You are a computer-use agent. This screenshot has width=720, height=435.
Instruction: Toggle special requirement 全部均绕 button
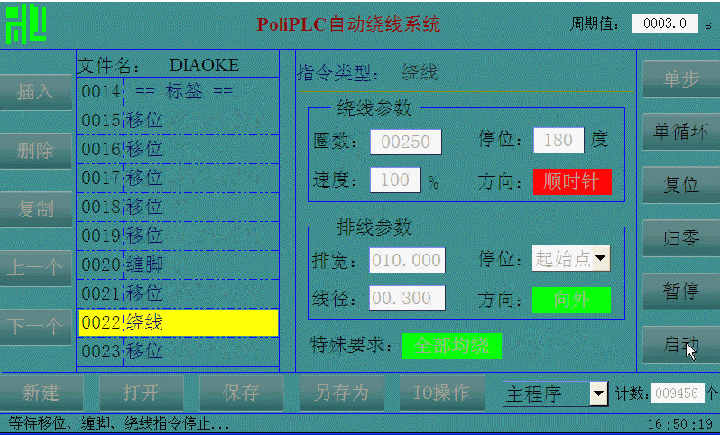pyautogui.click(x=451, y=346)
